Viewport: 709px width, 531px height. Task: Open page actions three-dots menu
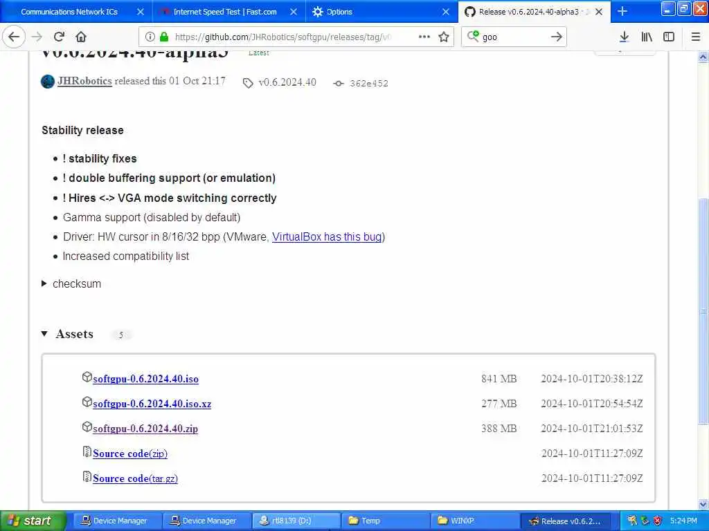(424, 37)
